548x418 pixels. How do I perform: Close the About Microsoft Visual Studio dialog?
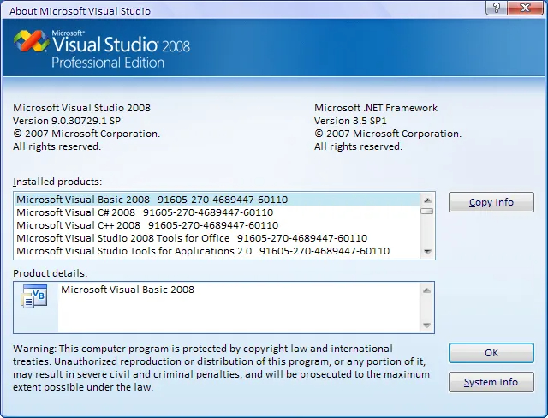pos(525,8)
